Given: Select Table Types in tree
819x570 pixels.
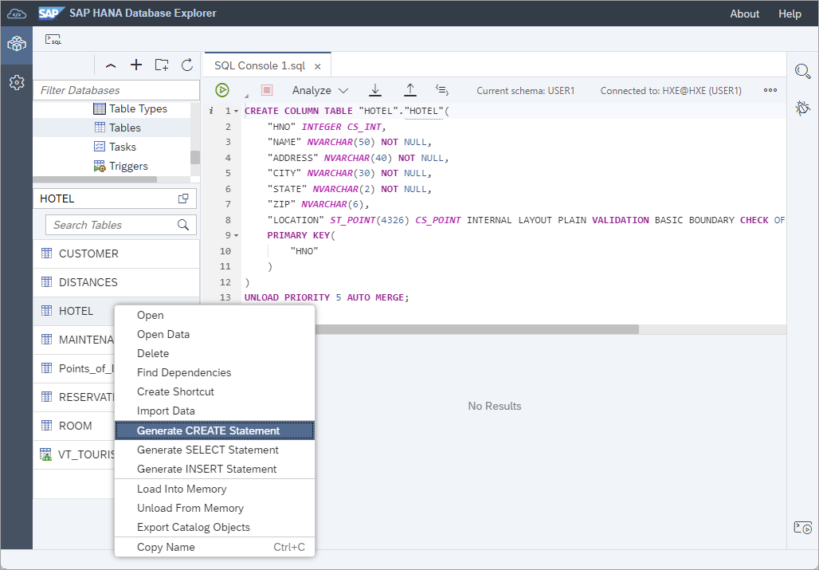Looking at the screenshot, I should click(x=131, y=108).
